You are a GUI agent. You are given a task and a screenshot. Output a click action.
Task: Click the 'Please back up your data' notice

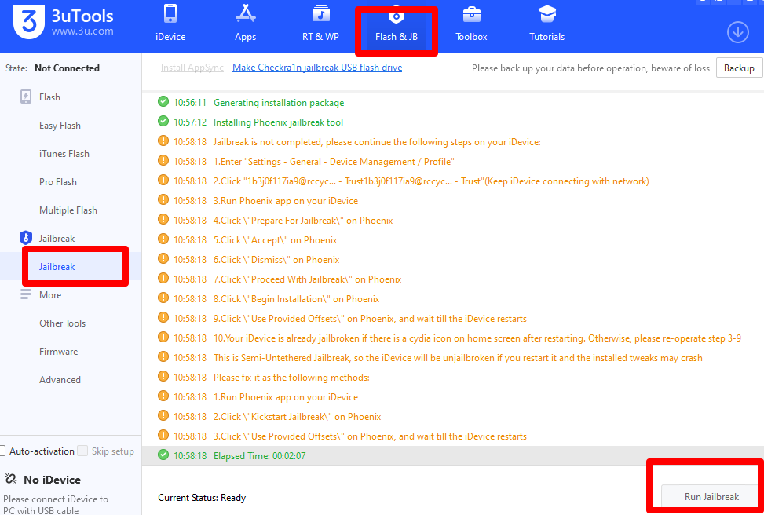(x=590, y=68)
